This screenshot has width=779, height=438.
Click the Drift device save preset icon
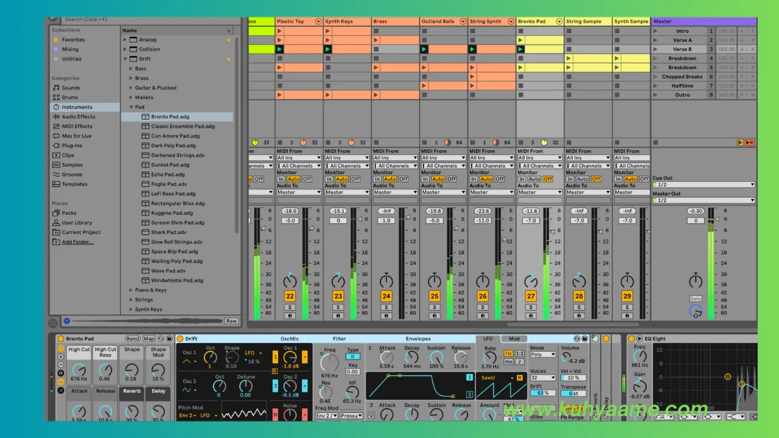pos(585,339)
